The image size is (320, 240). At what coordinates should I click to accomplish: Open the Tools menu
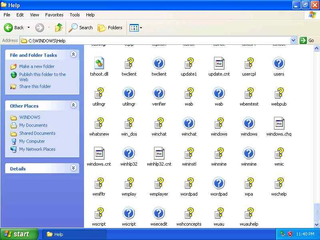click(x=75, y=15)
